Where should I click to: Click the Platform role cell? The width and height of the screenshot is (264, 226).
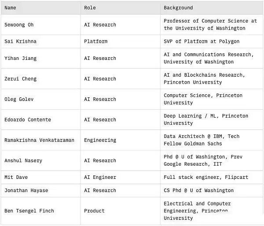coord(95,41)
